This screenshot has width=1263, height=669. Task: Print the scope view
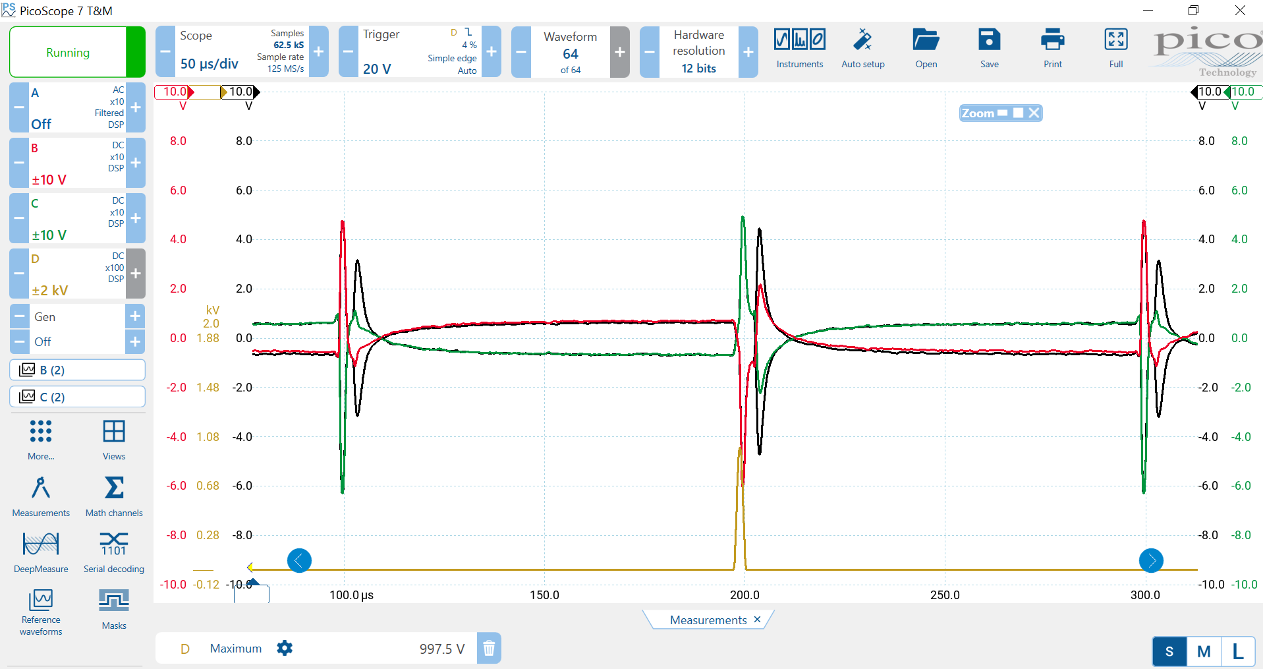pos(1052,49)
